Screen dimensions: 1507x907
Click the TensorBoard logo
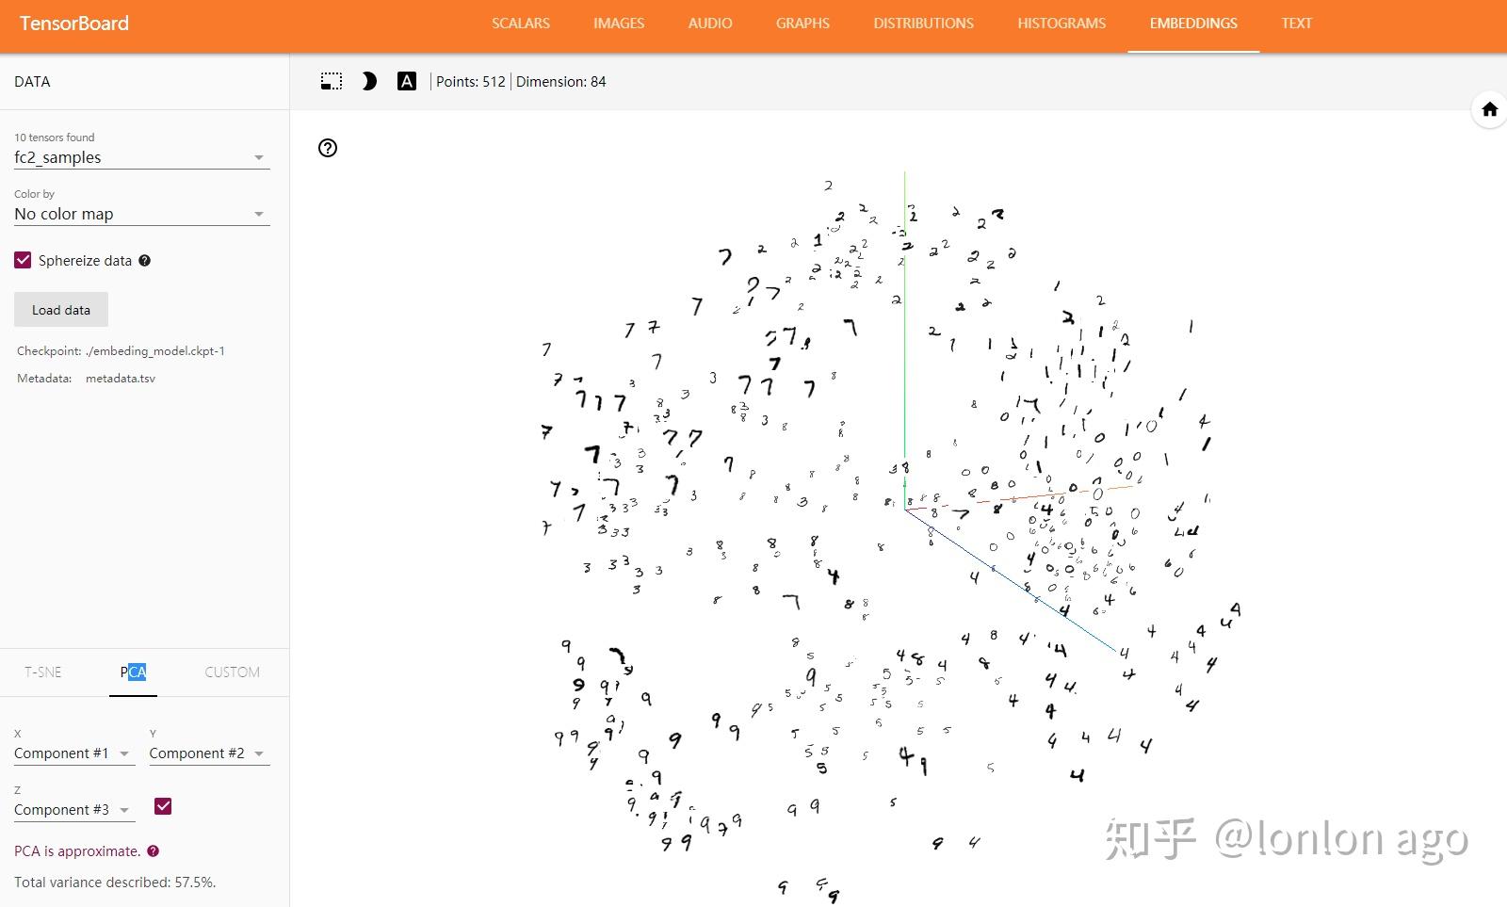click(x=73, y=23)
